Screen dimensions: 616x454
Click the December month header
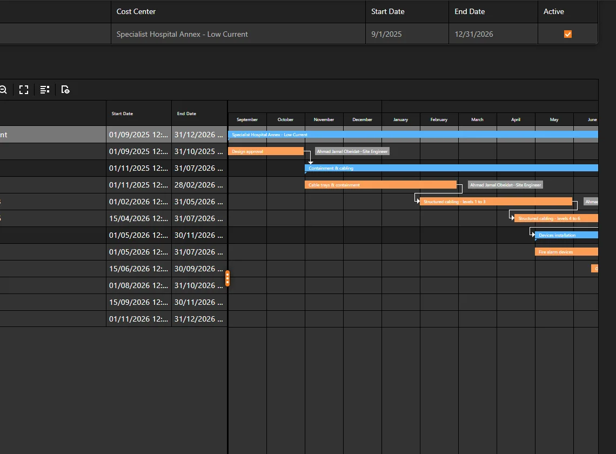362,119
